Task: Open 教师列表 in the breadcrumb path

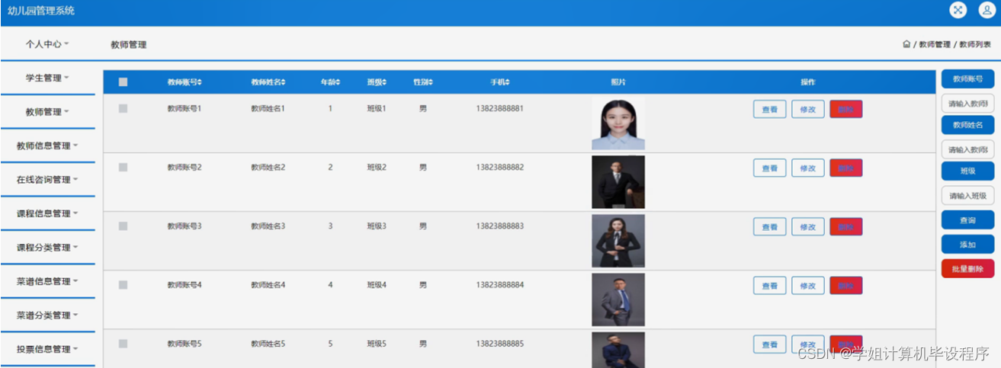Action: tap(975, 45)
